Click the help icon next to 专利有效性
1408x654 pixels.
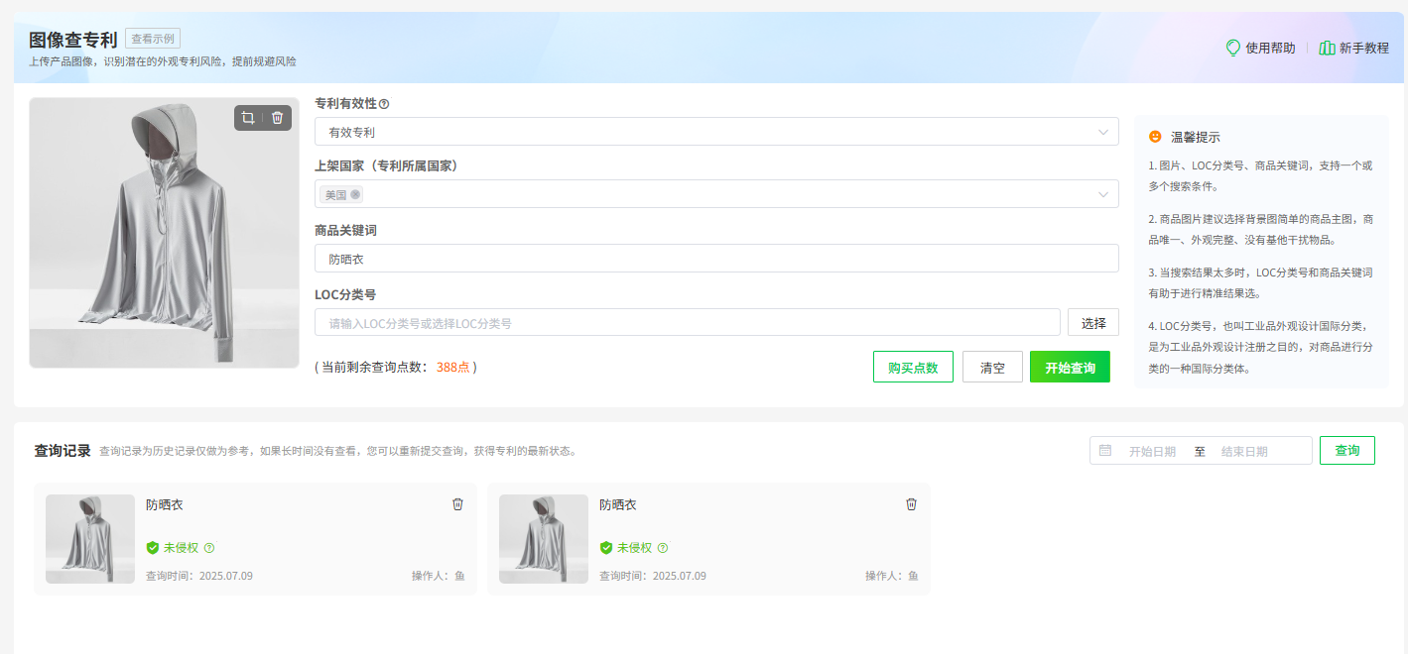pos(384,103)
